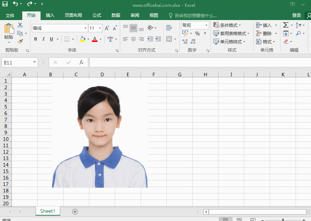
Task: Switch to the 插入 ribbon tab
Action: point(50,15)
